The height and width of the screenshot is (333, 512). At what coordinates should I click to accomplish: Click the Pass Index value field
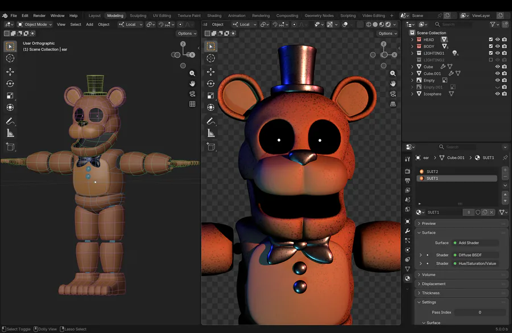coord(480,313)
